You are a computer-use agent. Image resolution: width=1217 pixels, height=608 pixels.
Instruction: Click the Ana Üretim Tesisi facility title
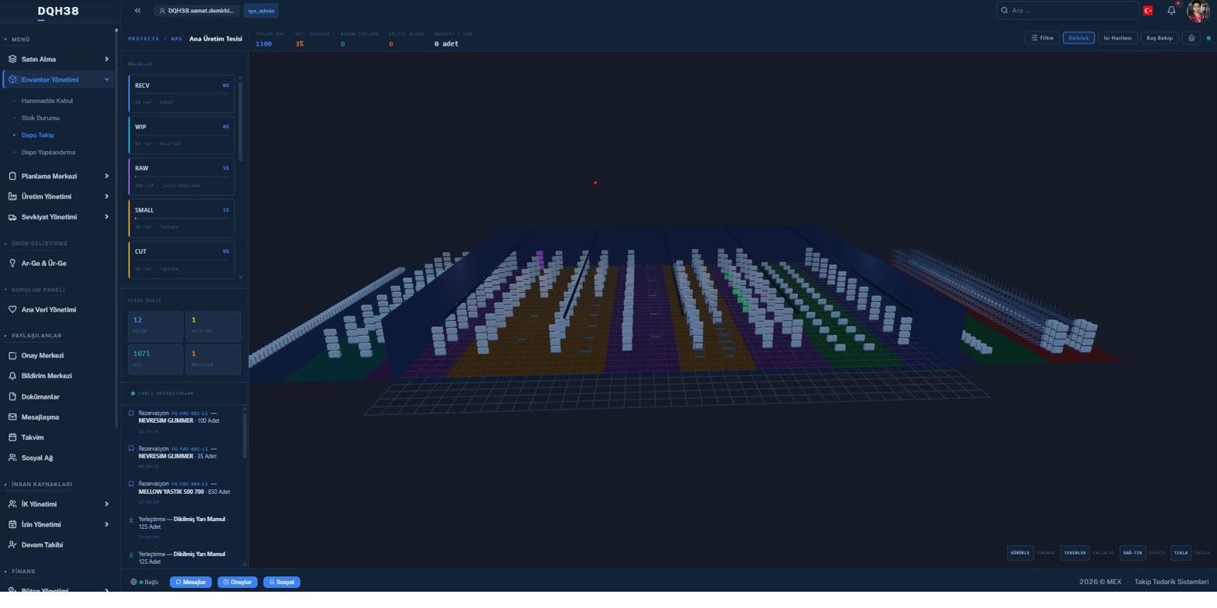(x=216, y=38)
